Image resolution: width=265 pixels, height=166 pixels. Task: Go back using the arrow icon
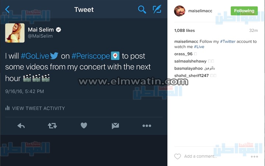[7, 10]
